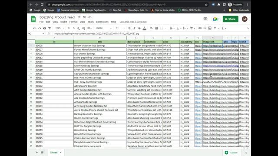Increase decimal places
Image resolution: width=278 pixels, height=156 pixels.
83,28
